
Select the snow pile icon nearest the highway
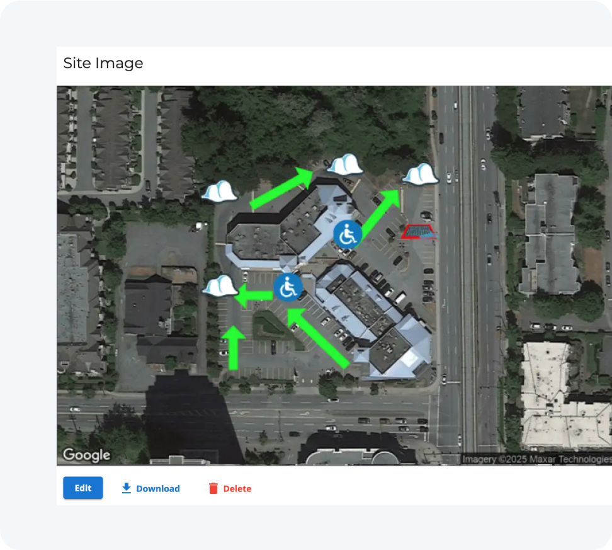point(420,174)
